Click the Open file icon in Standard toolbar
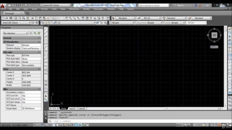Viewport: 232px width, 130px height. (x=7, y=18)
